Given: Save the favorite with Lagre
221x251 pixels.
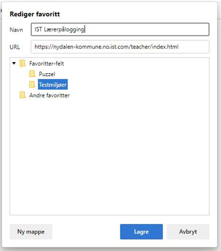Looking at the screenshot, I should click(141, 232).
